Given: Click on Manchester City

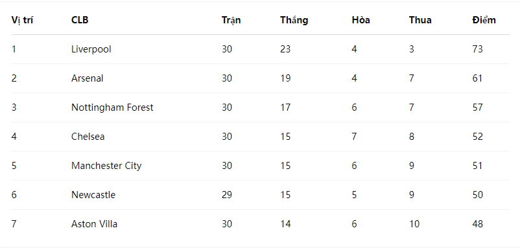Looking at the screenshot, I should (x=106, y=166).
